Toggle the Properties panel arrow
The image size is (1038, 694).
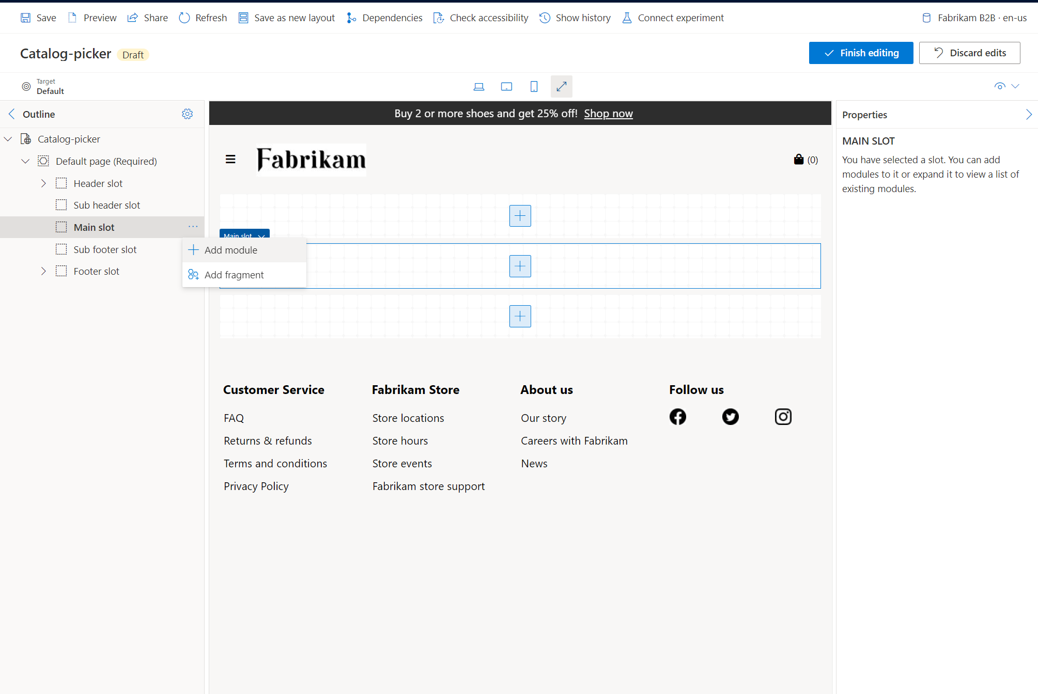(1029, 114)
